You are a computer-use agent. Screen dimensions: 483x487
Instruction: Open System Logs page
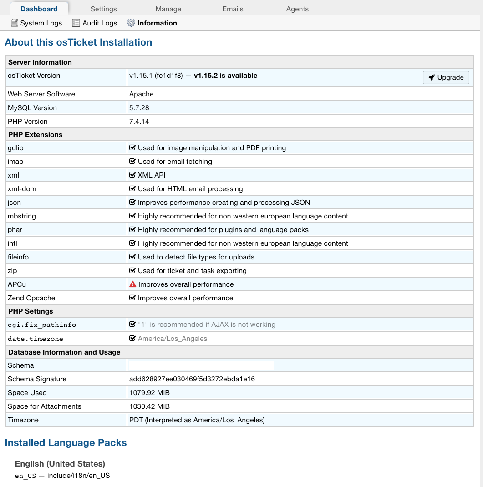pos(36,23)
